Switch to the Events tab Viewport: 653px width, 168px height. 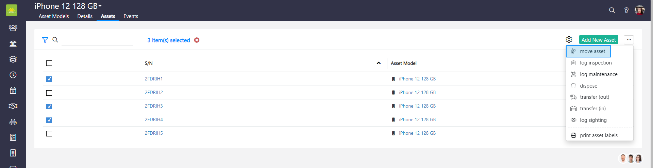(x=131, y=16)
